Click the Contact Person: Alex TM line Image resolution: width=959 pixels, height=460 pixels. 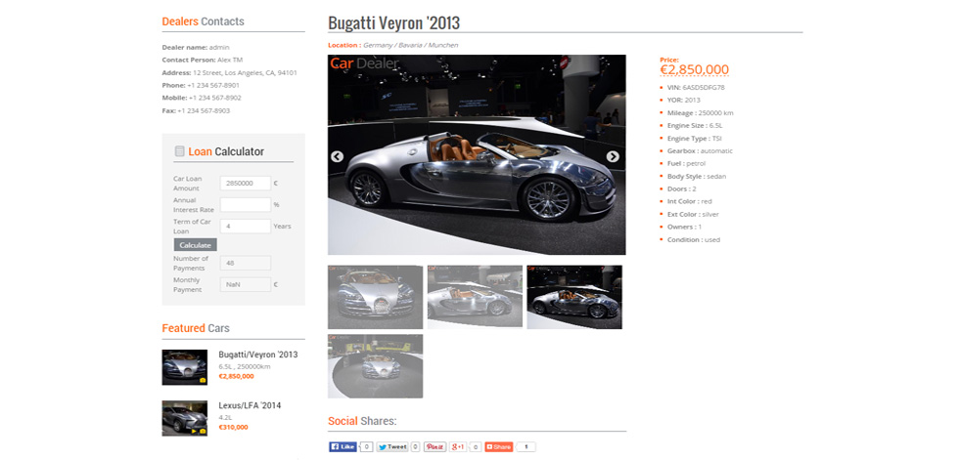click(x=203, y=60)
